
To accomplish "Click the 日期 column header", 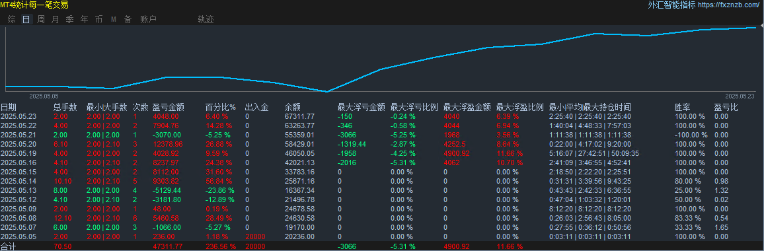I will (x=9, y=107).
